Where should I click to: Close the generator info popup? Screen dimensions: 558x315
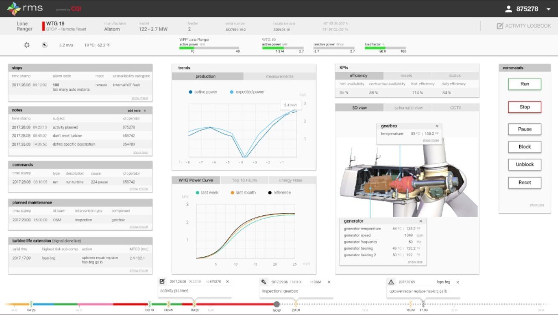(x=420, y=221)
